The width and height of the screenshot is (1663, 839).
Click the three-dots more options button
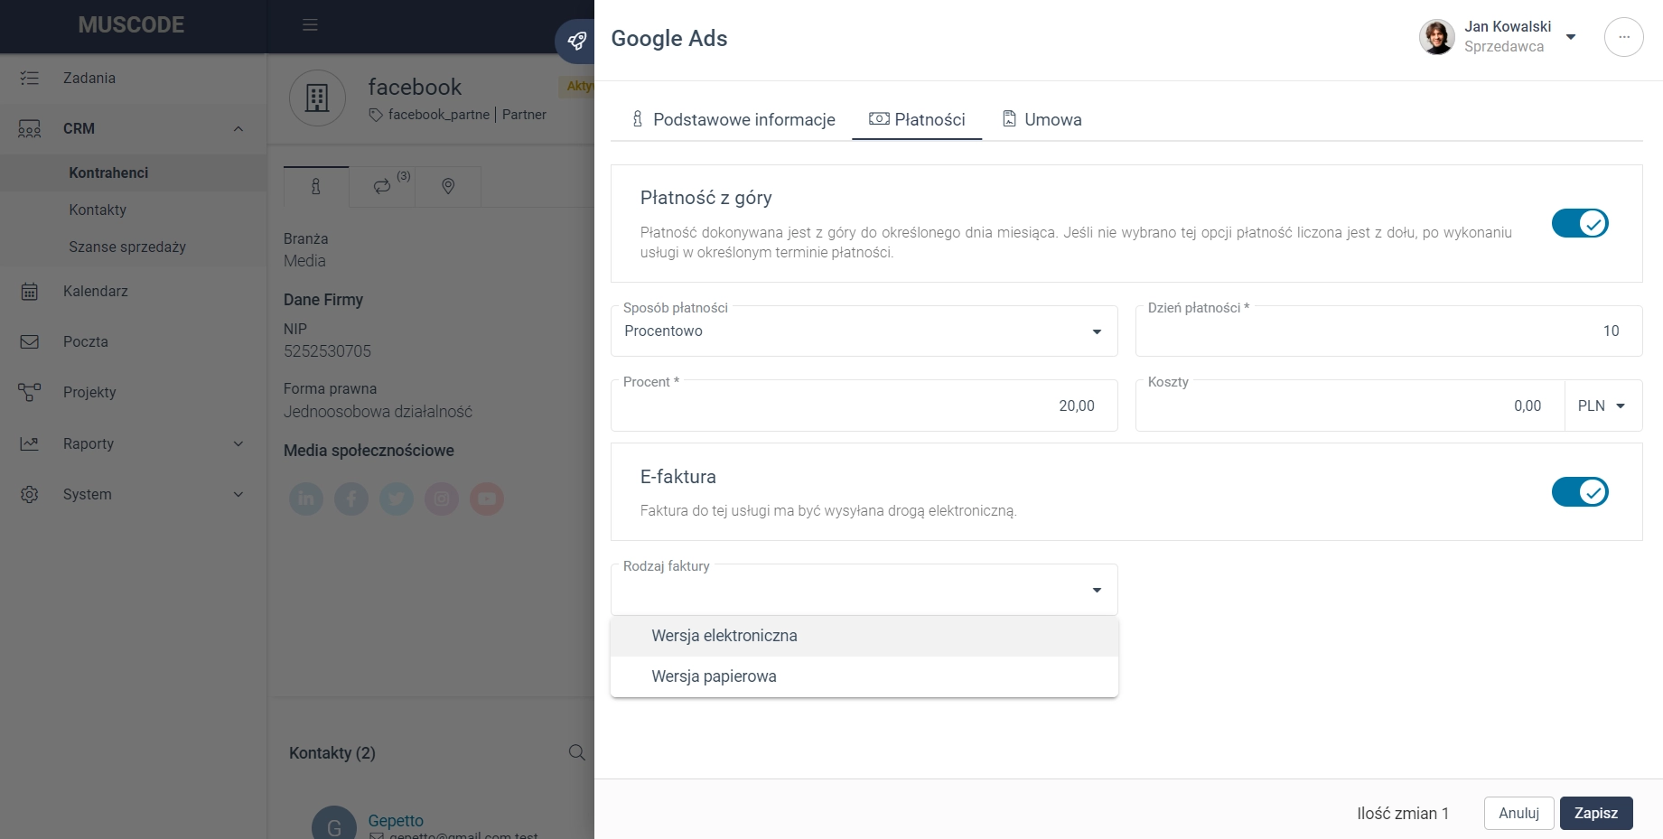(x=1623, y=38)
